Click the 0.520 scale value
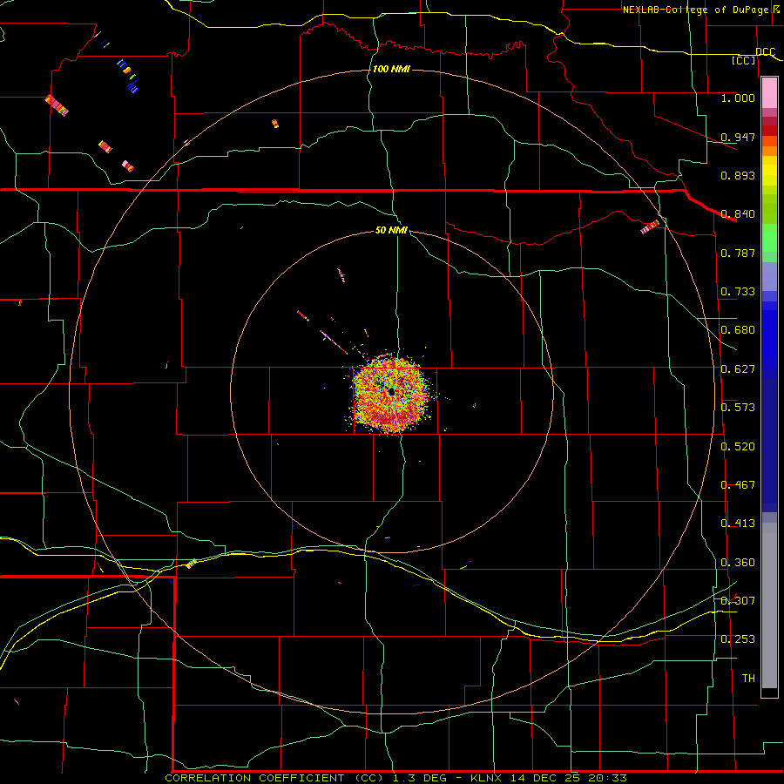The width and height of the screenshot is (784, 784). click(x=738, y=447)
